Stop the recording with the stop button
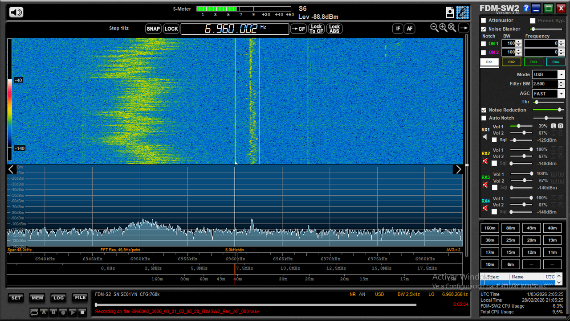The height and width of the screenshot is (321, 570). [x=81, y=312]
